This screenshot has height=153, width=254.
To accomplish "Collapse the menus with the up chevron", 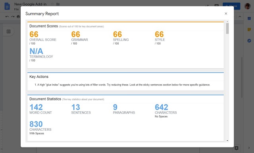I will [240, 17].
